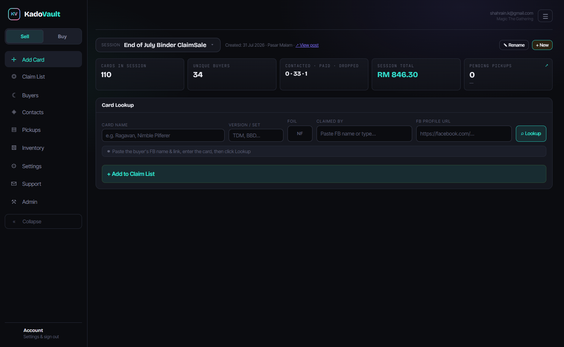The height and width of the screenshot is (347, 564).
Task: Open the Admin page
Action: 43,202
